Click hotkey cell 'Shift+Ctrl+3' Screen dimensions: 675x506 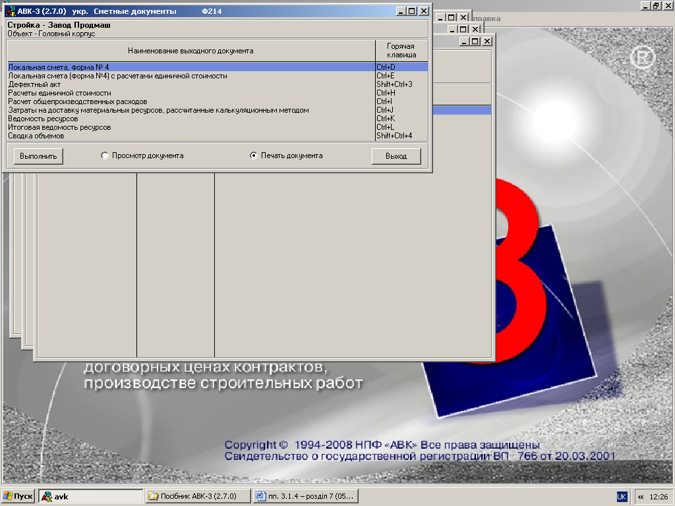[401, 84]
